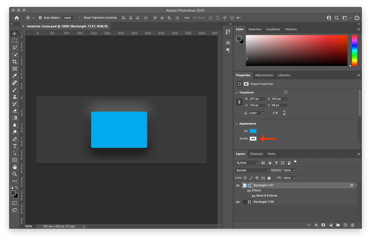371x240 pixels.
Task: Switch to the Gradients tab
Action: coord(273,29)
